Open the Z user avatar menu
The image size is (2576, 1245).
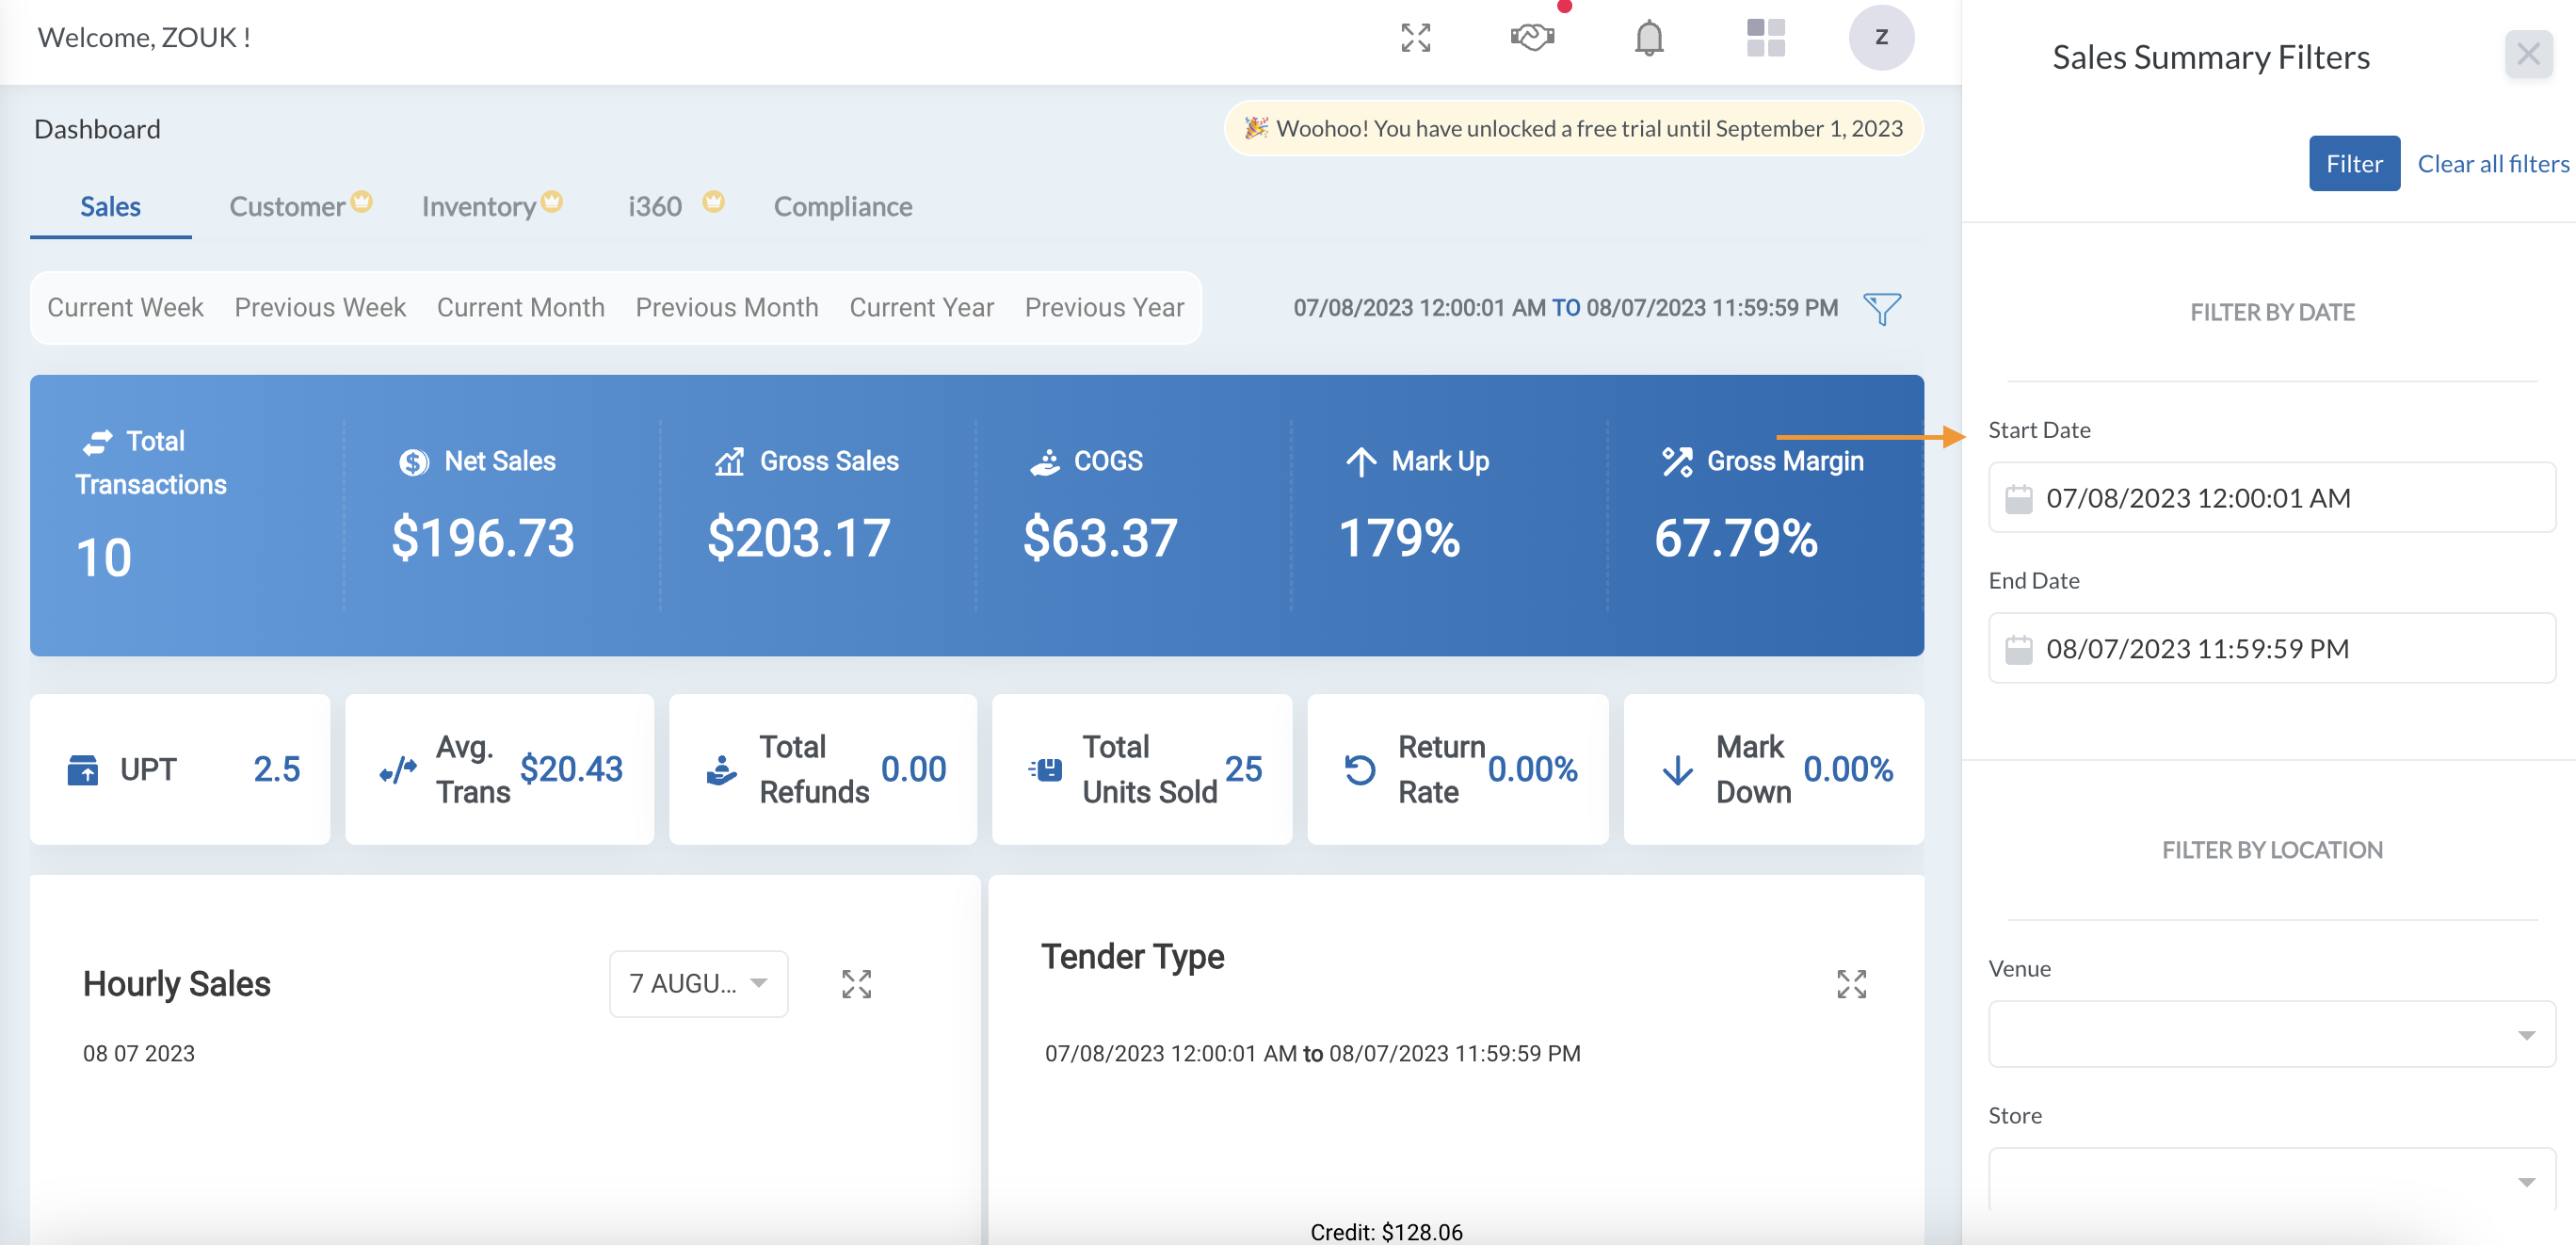[1881, 38]
